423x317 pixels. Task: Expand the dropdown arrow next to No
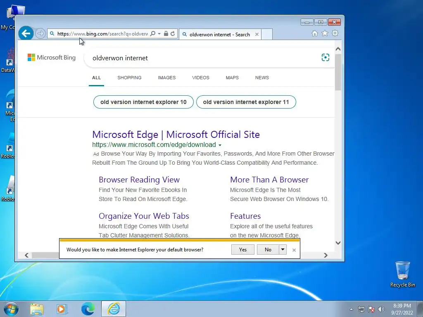283,250
